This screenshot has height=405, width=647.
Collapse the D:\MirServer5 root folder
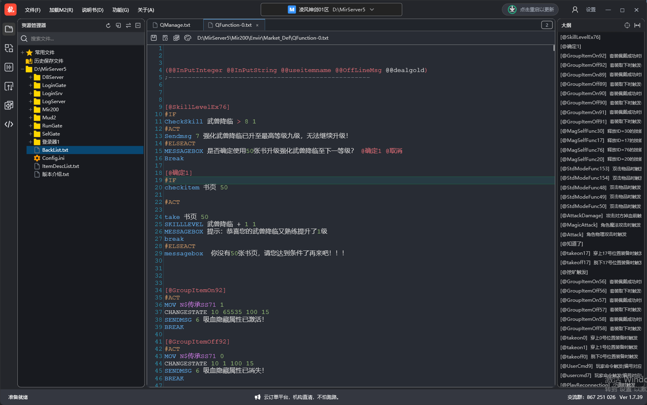pyautogui.click(x=23, y=69)
